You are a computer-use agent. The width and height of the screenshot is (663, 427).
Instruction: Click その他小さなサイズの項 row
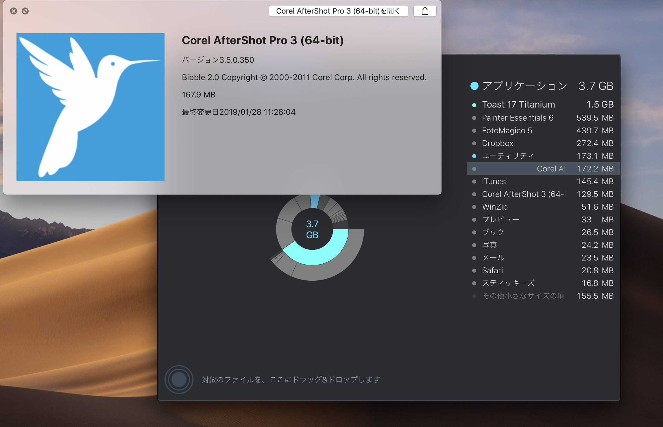point(543,296)
